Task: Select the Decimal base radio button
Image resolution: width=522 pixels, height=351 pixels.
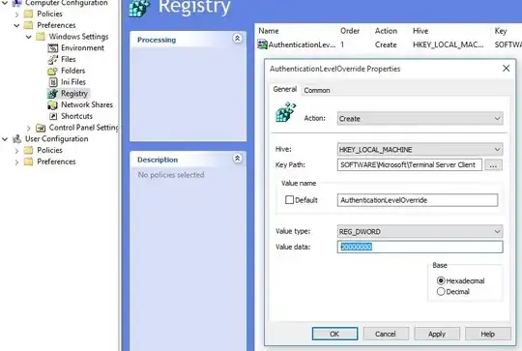Action: (441, 292)
